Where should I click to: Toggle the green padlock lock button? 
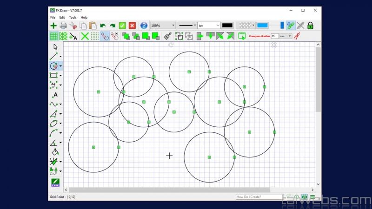310,26
